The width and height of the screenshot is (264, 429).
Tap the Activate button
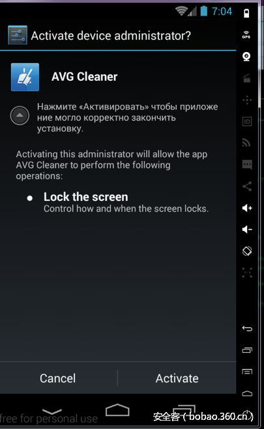177,378
